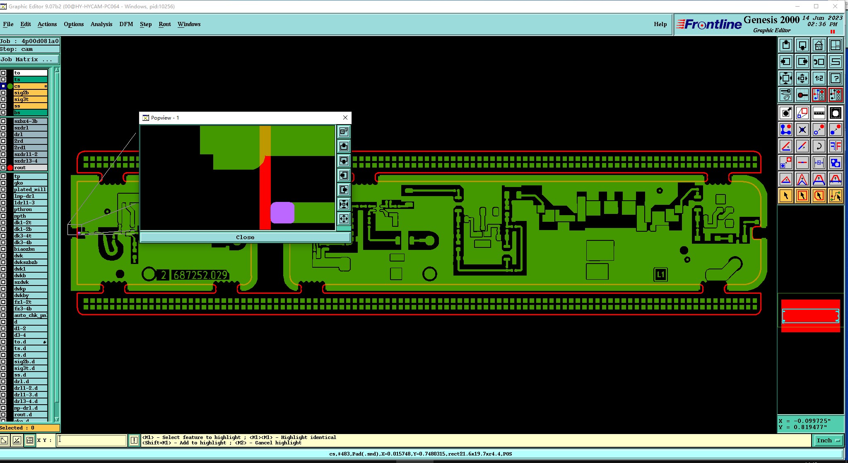Open the Analysis menu
Image resolution: width=848 pixels, height=463 pixels.
point(101,24)
